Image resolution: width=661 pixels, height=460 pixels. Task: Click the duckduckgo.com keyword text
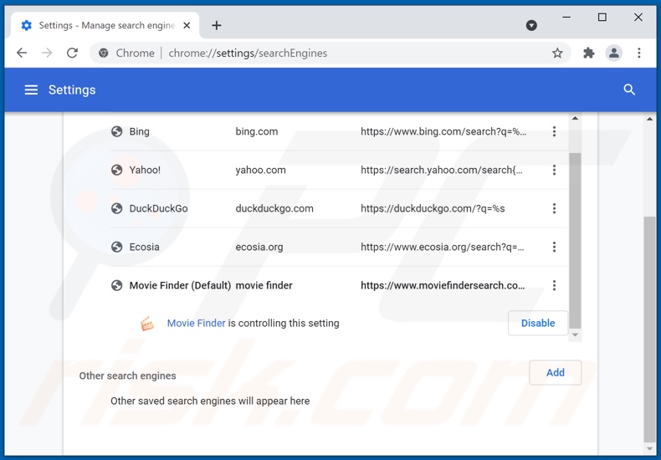274,208
